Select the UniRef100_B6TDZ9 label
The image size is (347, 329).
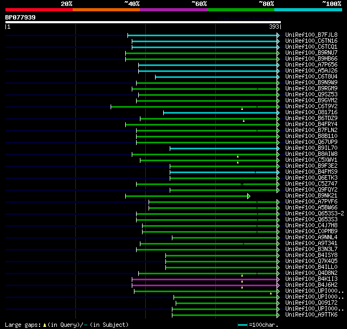coord(311,119)
